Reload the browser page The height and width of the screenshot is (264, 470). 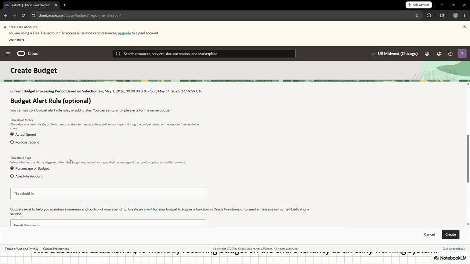point(23,15)
